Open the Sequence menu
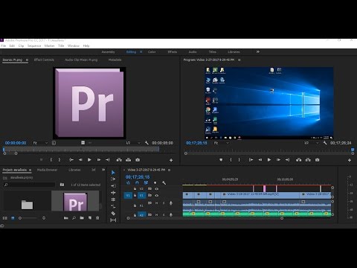 [x=34, y=45]
